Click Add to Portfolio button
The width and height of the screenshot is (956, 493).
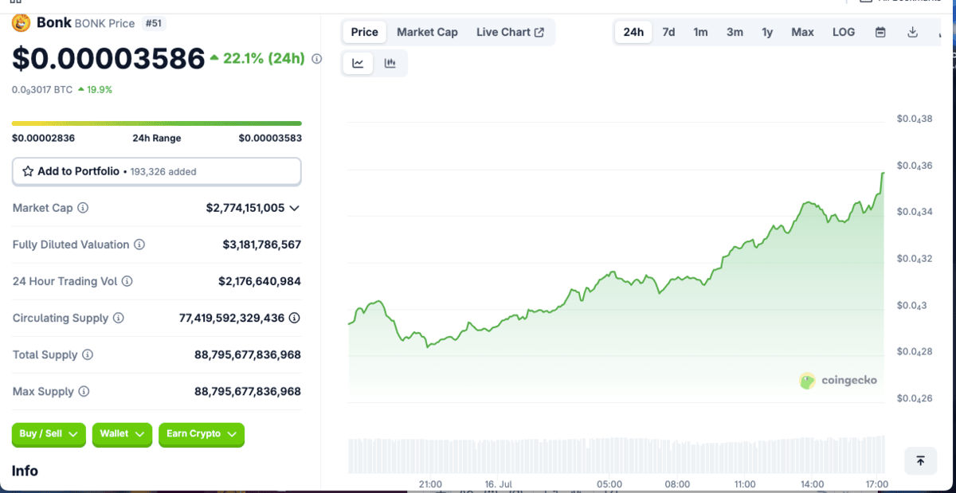[156, 171]
